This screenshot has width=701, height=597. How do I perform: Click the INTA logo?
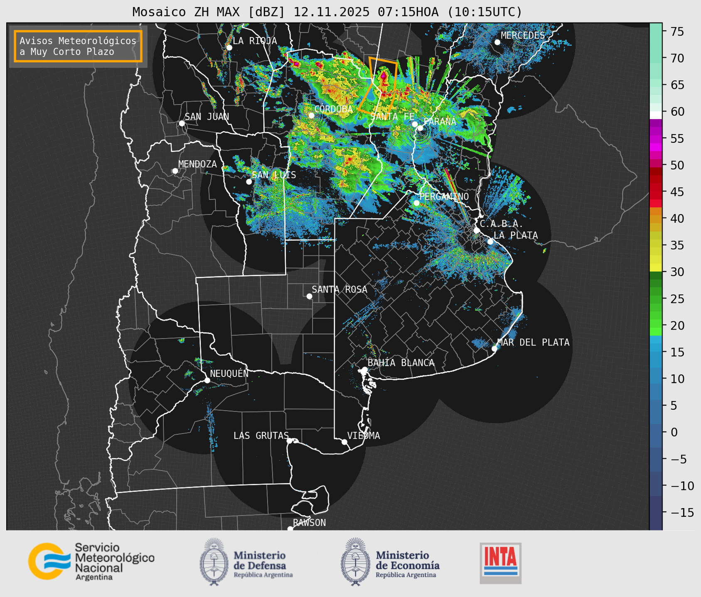[x=501, y=563]
